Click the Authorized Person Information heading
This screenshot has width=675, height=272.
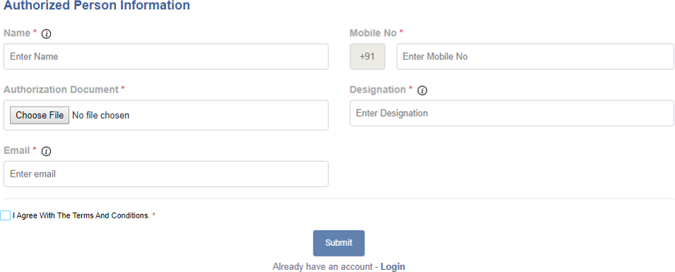pyautogui.click(x=97, y=6)
